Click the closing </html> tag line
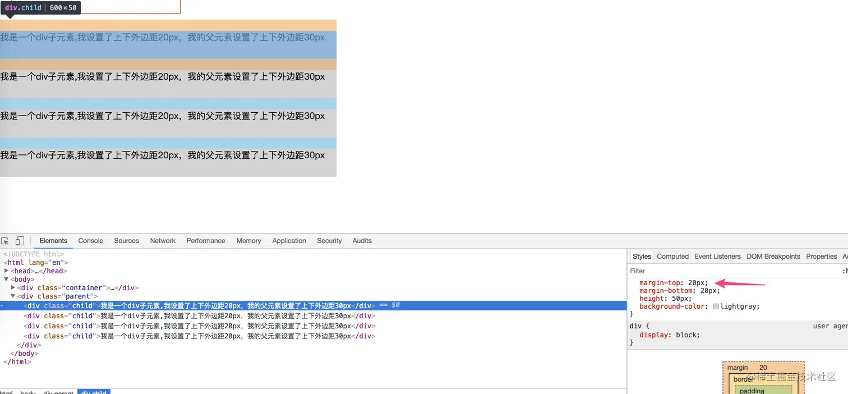The height and width of the screenshot is (394, 848). [17, 362]
